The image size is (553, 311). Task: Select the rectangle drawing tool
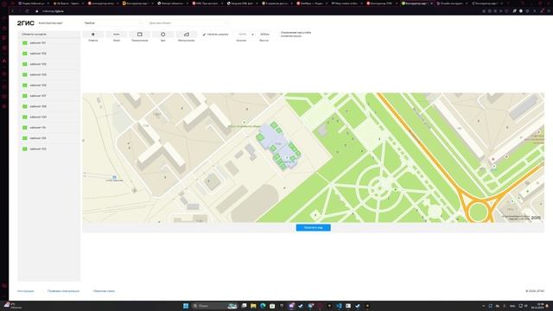pos(140,35)
